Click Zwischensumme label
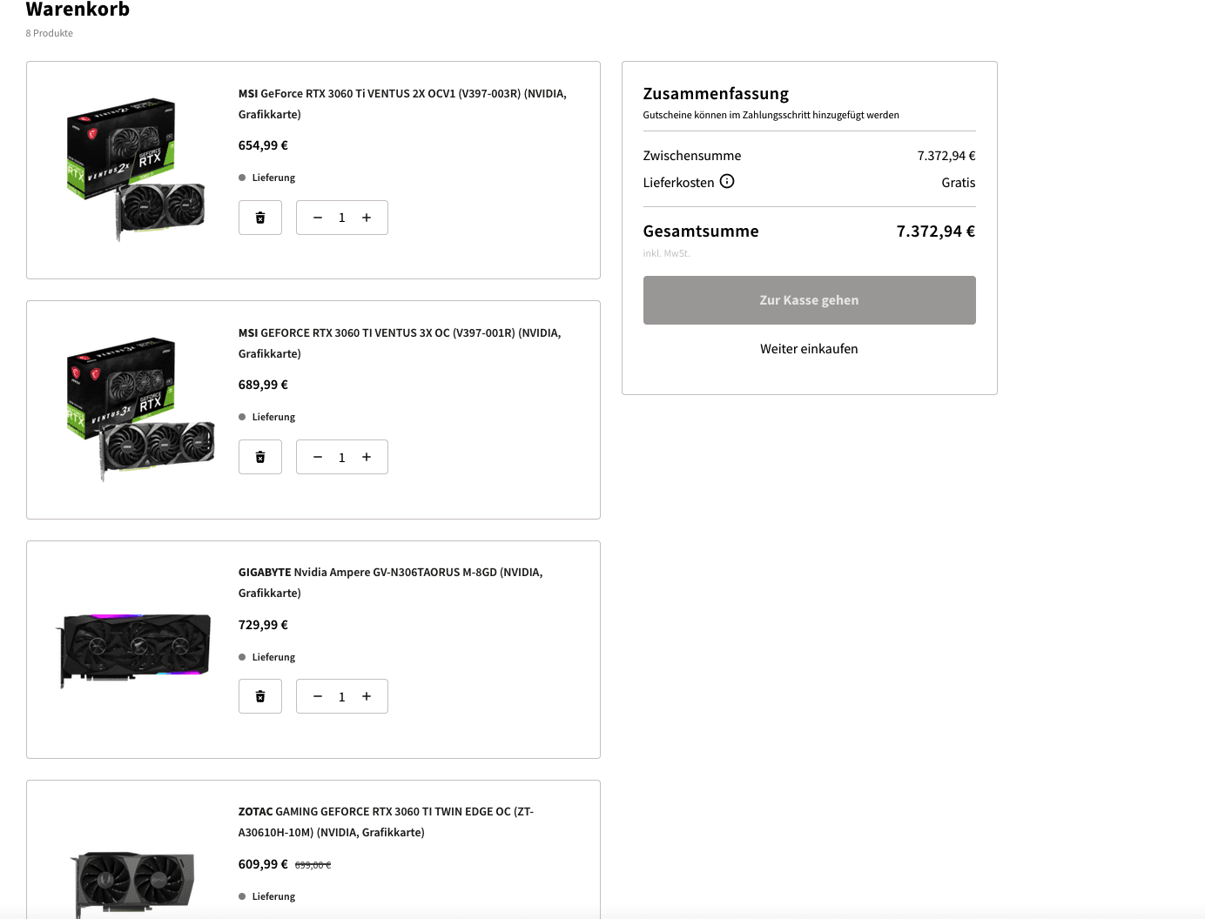 (x=692, y=156)
